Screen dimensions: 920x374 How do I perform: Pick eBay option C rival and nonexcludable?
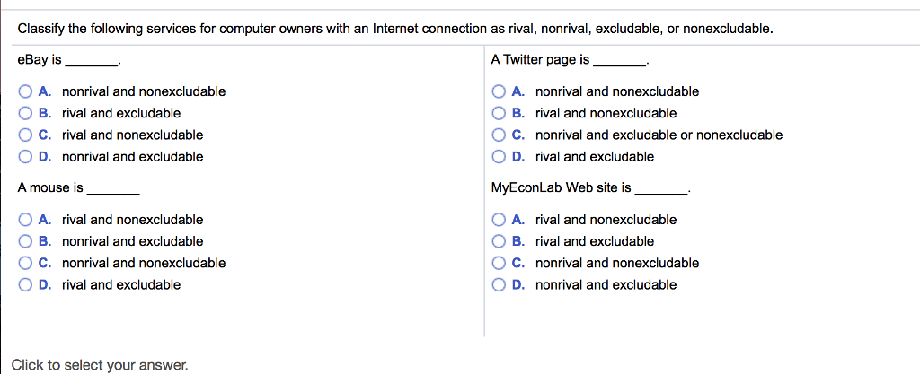[25, 135]
